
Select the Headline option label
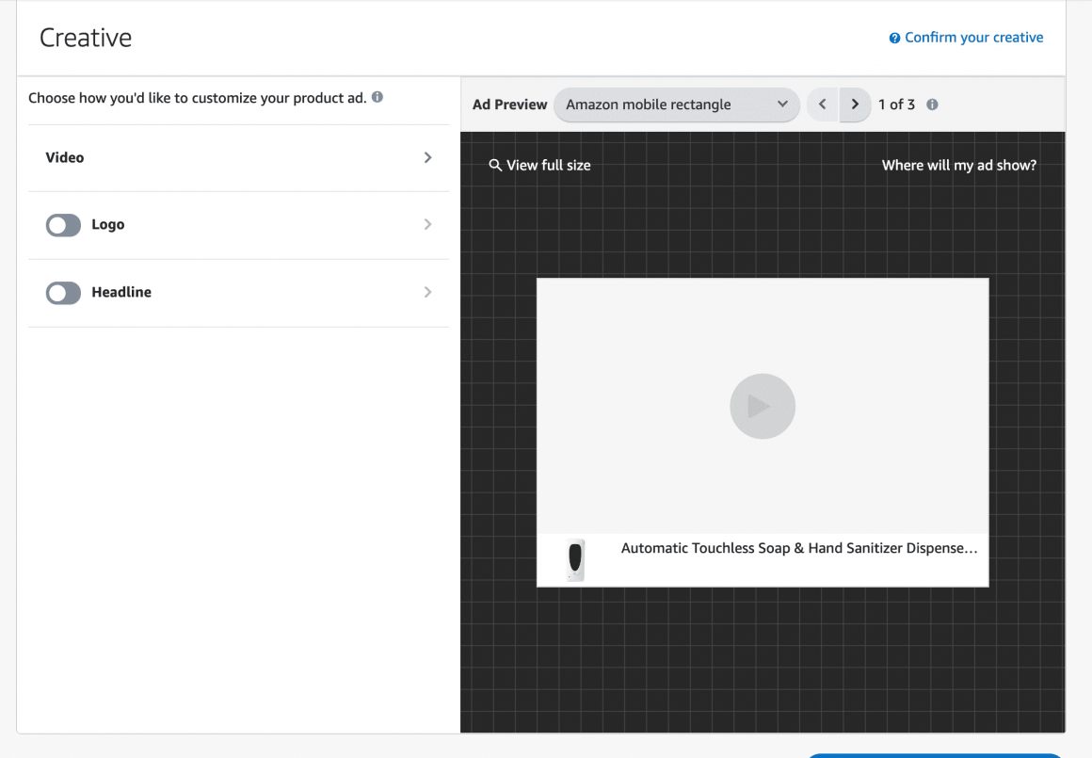(121, 293)
